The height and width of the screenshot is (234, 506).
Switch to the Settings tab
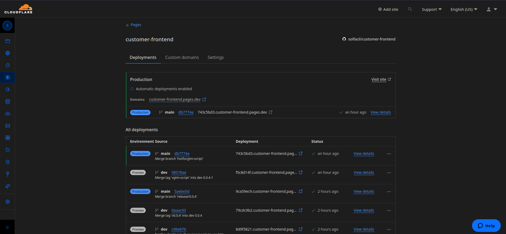pyautogui.click(x=215, y=57)
